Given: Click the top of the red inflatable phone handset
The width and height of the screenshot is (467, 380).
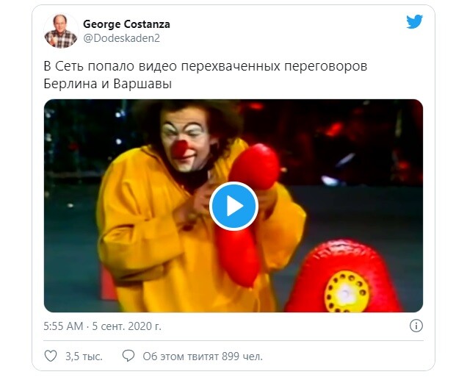Looking at the screenshot, I should [x=255, y=167].
